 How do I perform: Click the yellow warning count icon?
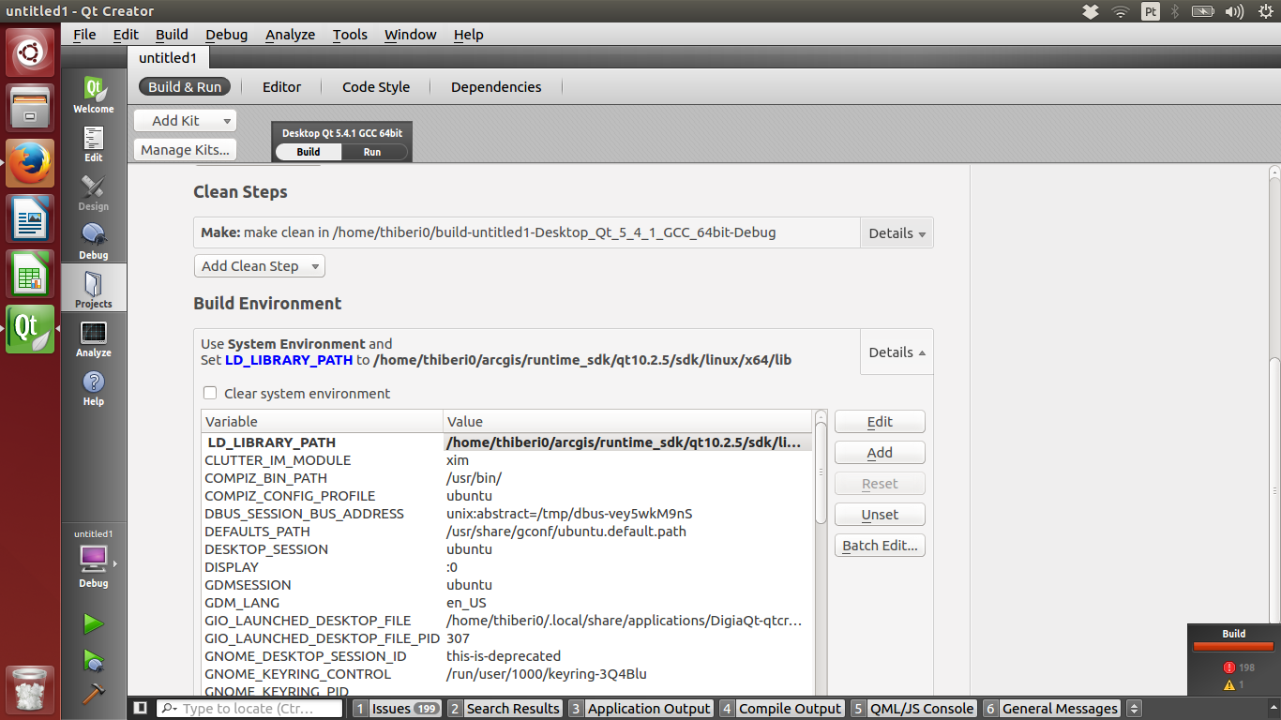point(1228,685)
